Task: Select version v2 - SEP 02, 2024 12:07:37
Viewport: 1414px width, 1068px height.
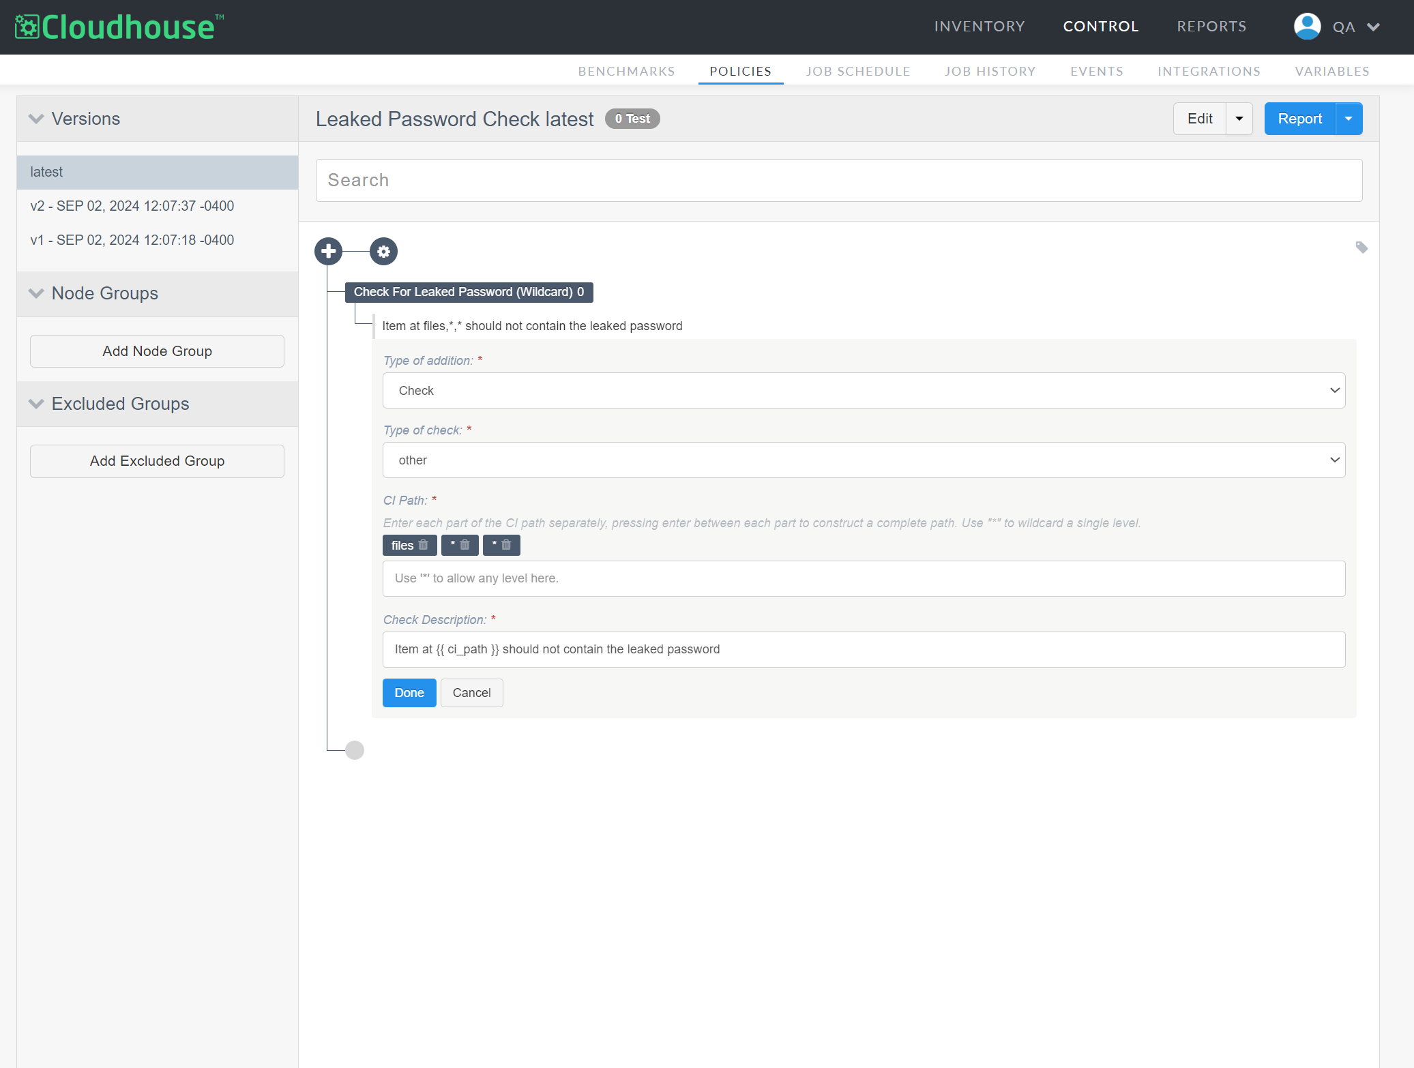Action: [158, 206]
